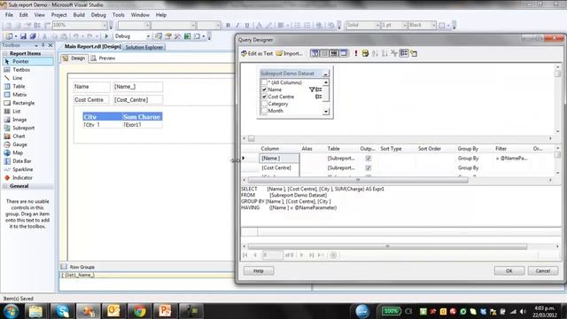Open the 1 pt border width dropdown
The width and height of the screenshot is (567, 319).
(x=405, y=25)
